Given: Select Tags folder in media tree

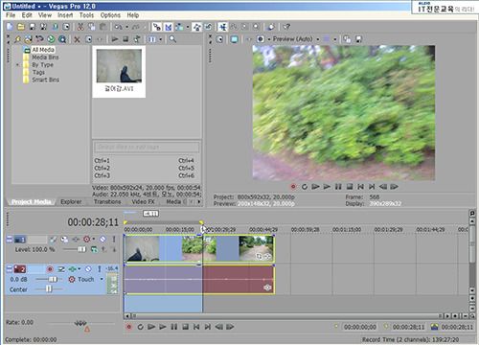Looking at the screenshot, I should point(38,72).
